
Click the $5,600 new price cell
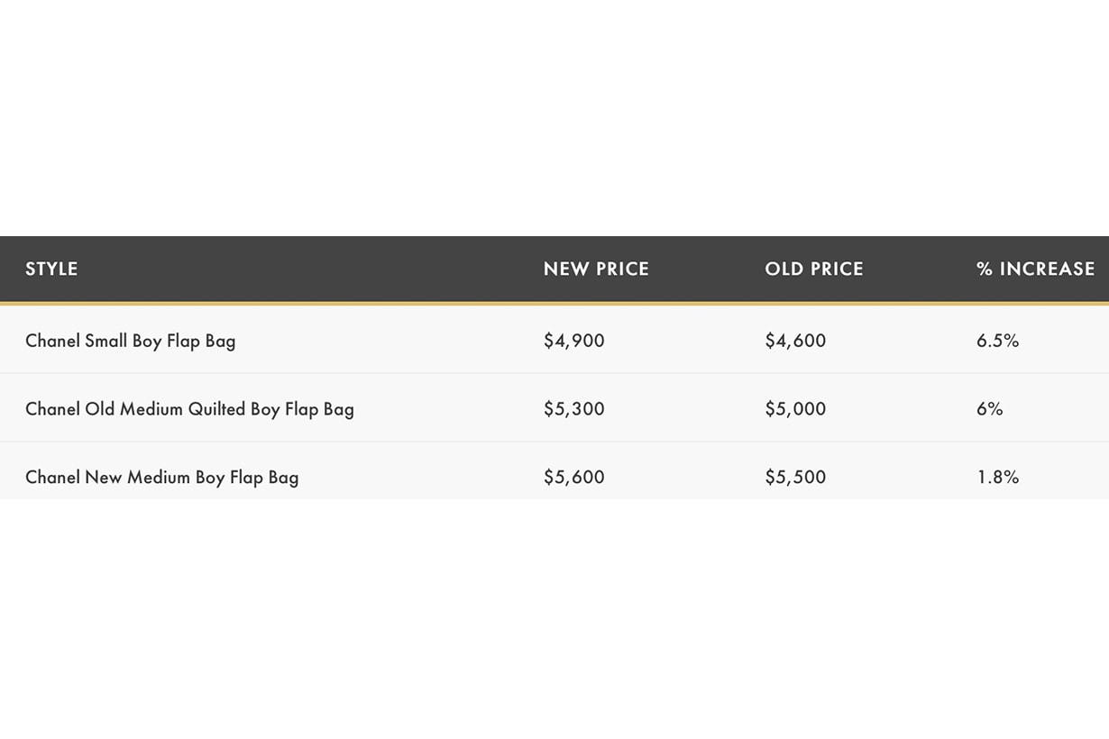(574, 478)
